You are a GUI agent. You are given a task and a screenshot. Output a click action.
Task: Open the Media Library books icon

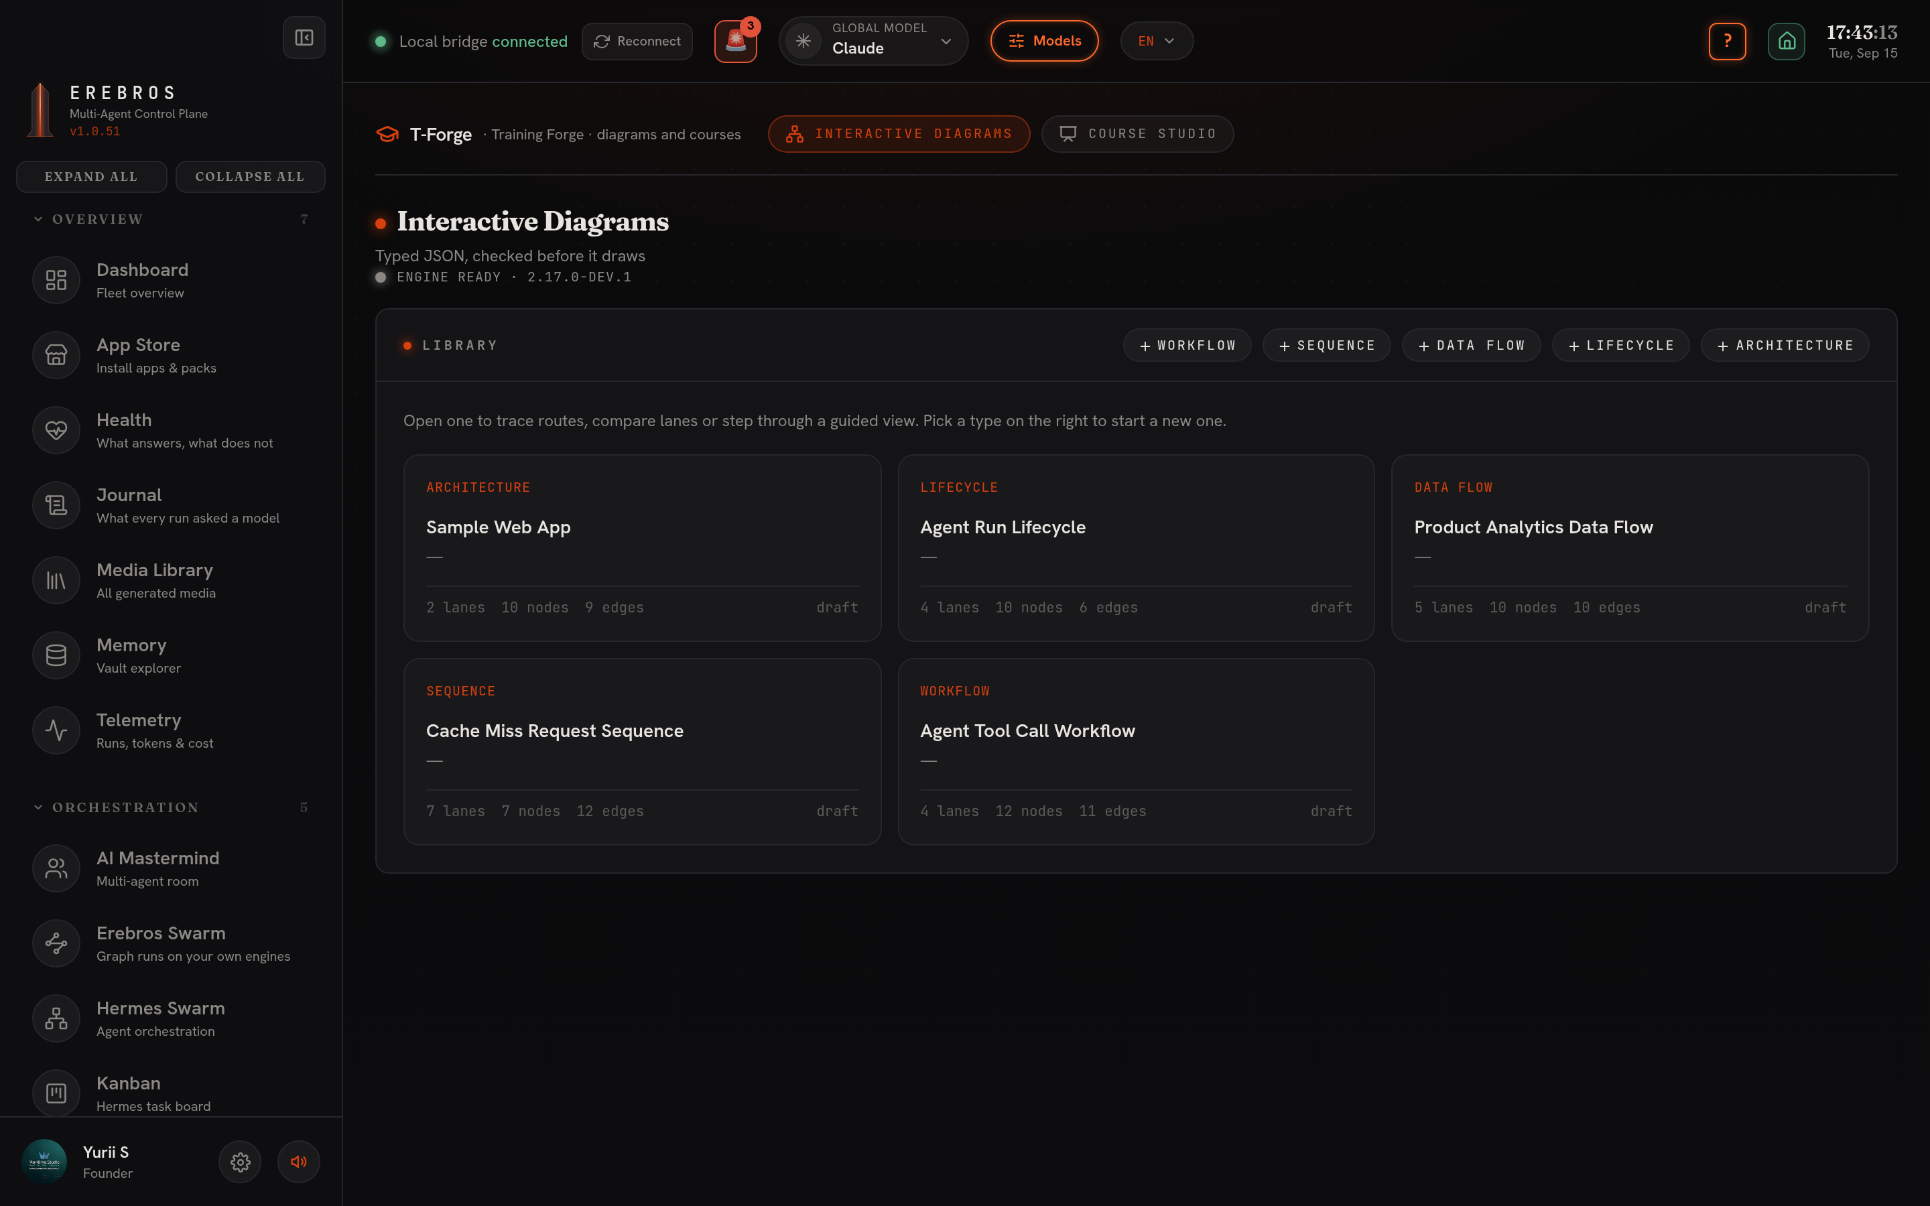pyautogui.click(x=56, y=580)
